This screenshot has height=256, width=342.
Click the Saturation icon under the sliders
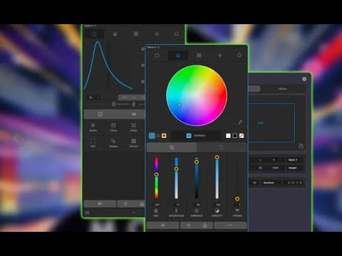point(176,210)
